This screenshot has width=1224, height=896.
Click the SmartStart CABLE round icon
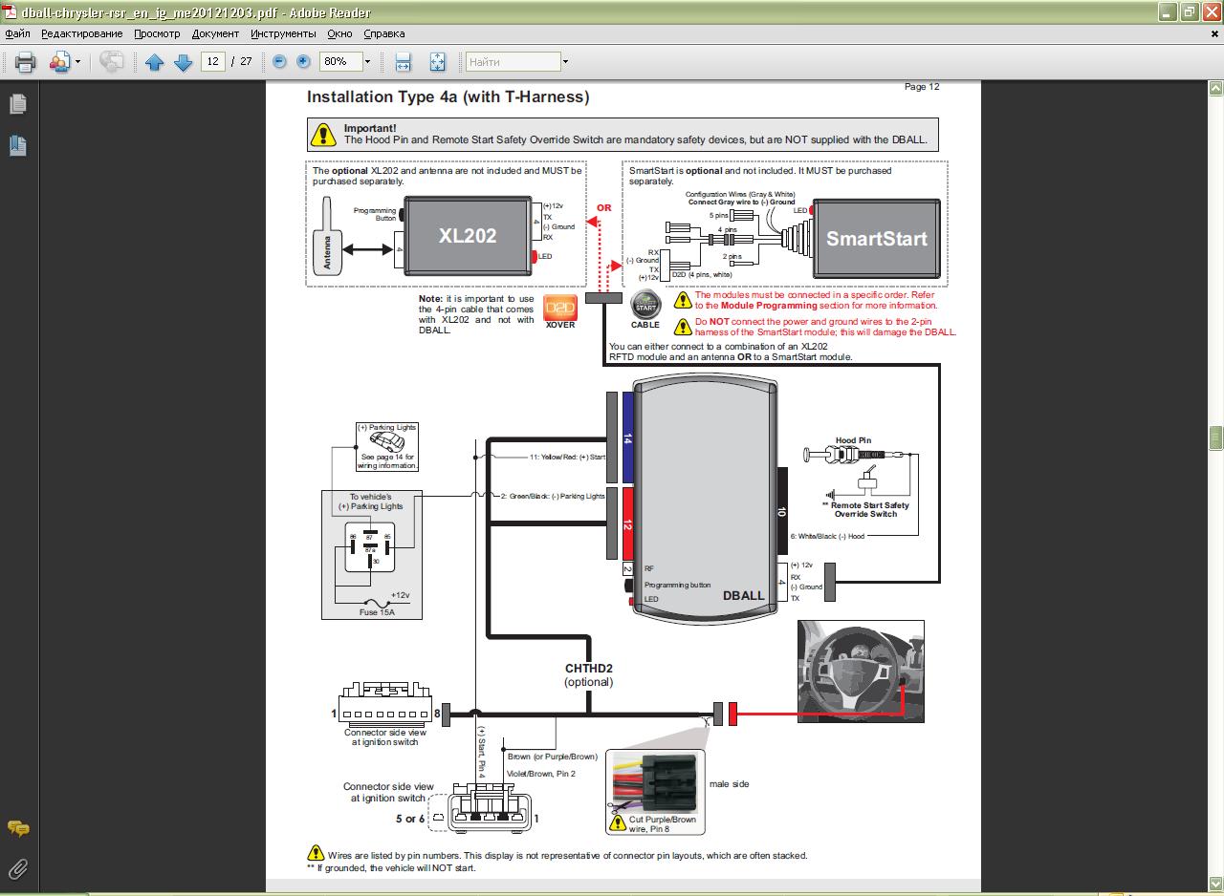(x=645, y=307)
